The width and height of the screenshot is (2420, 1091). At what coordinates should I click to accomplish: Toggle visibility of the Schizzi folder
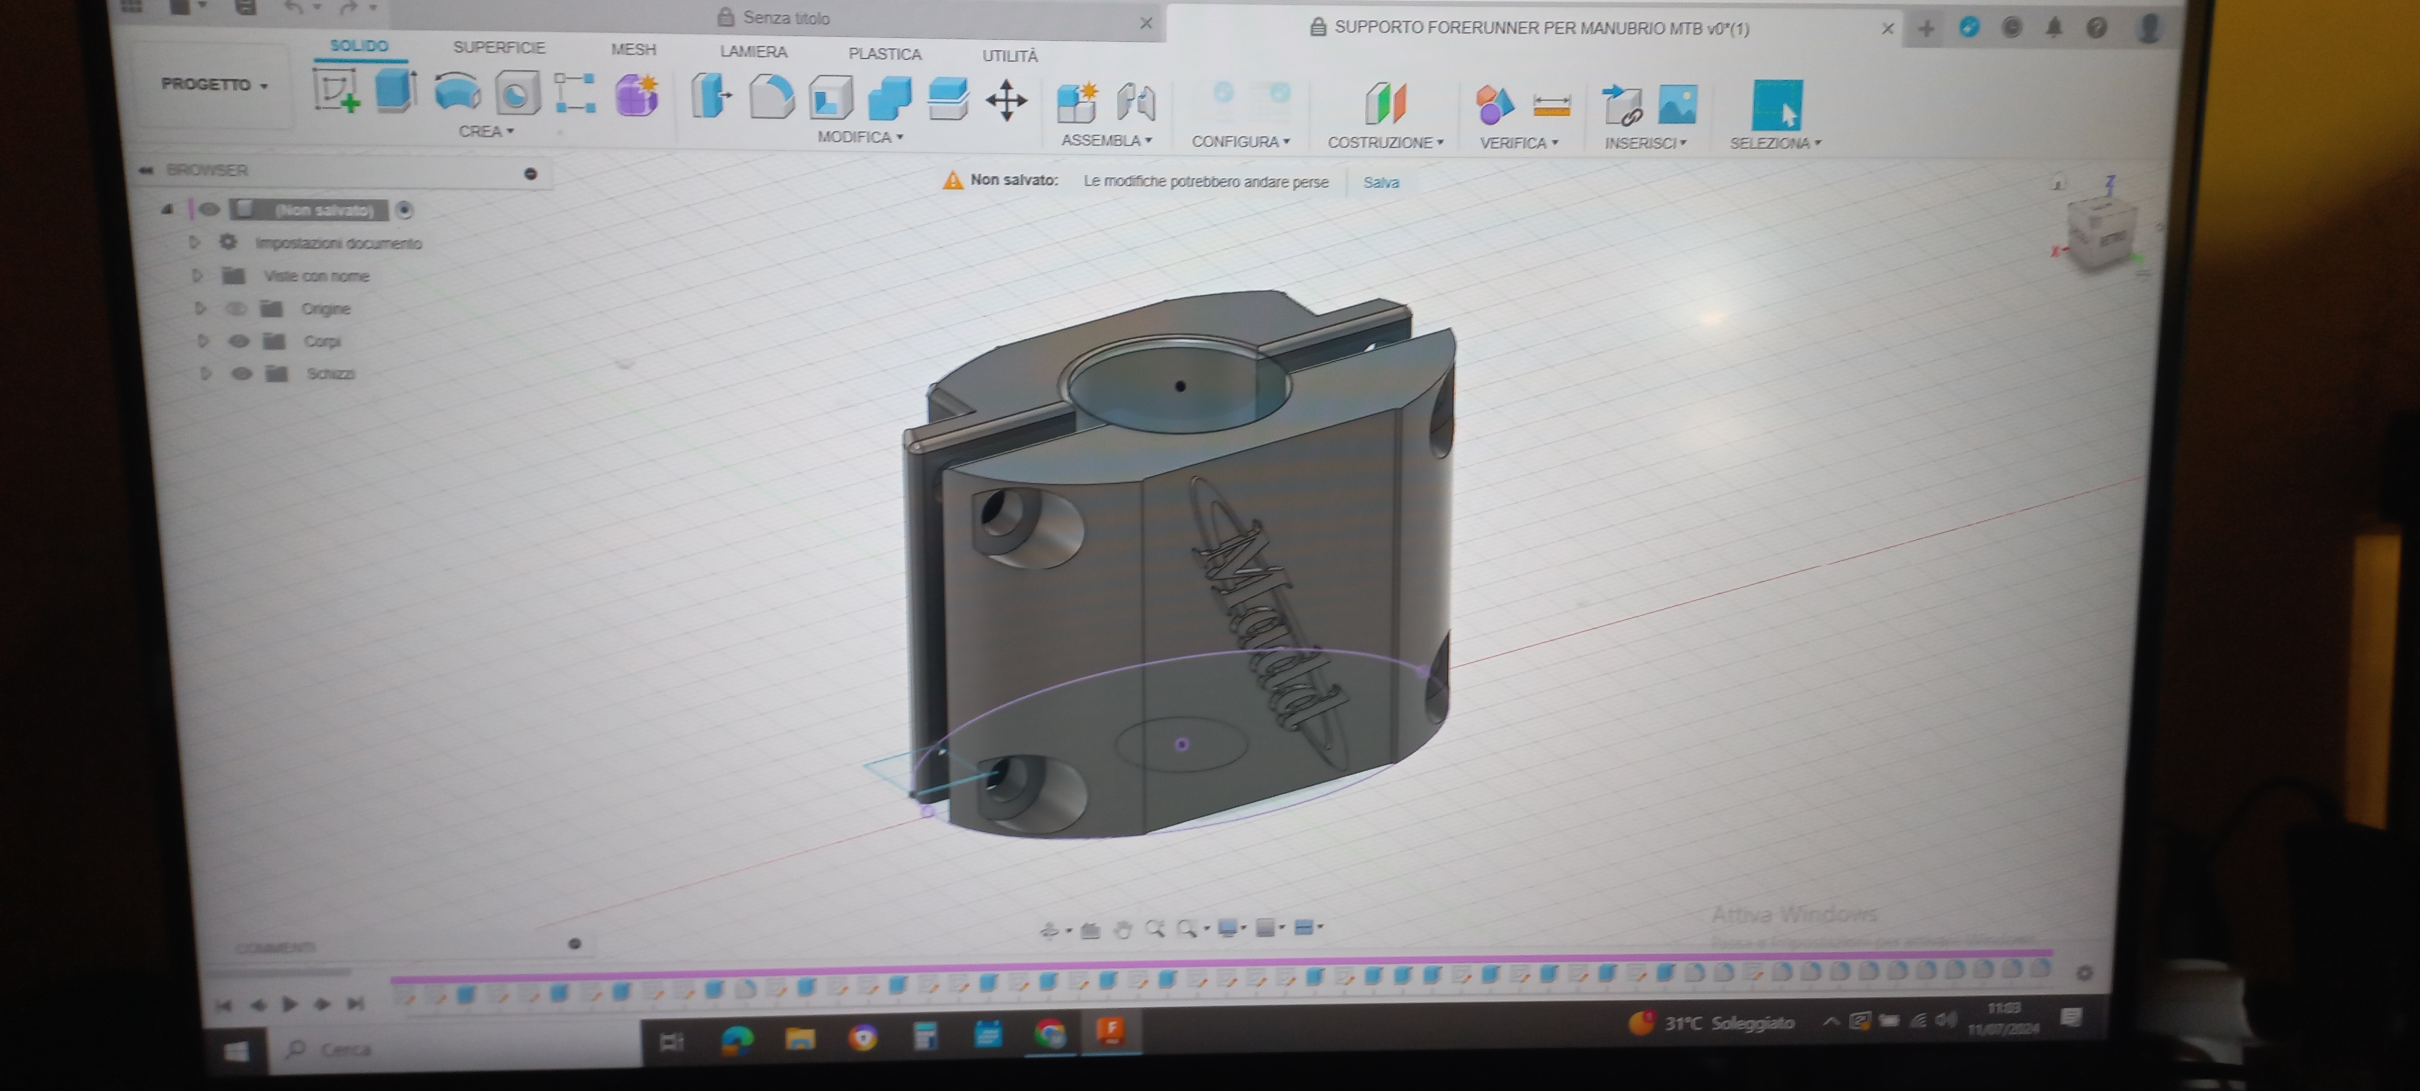241,374
